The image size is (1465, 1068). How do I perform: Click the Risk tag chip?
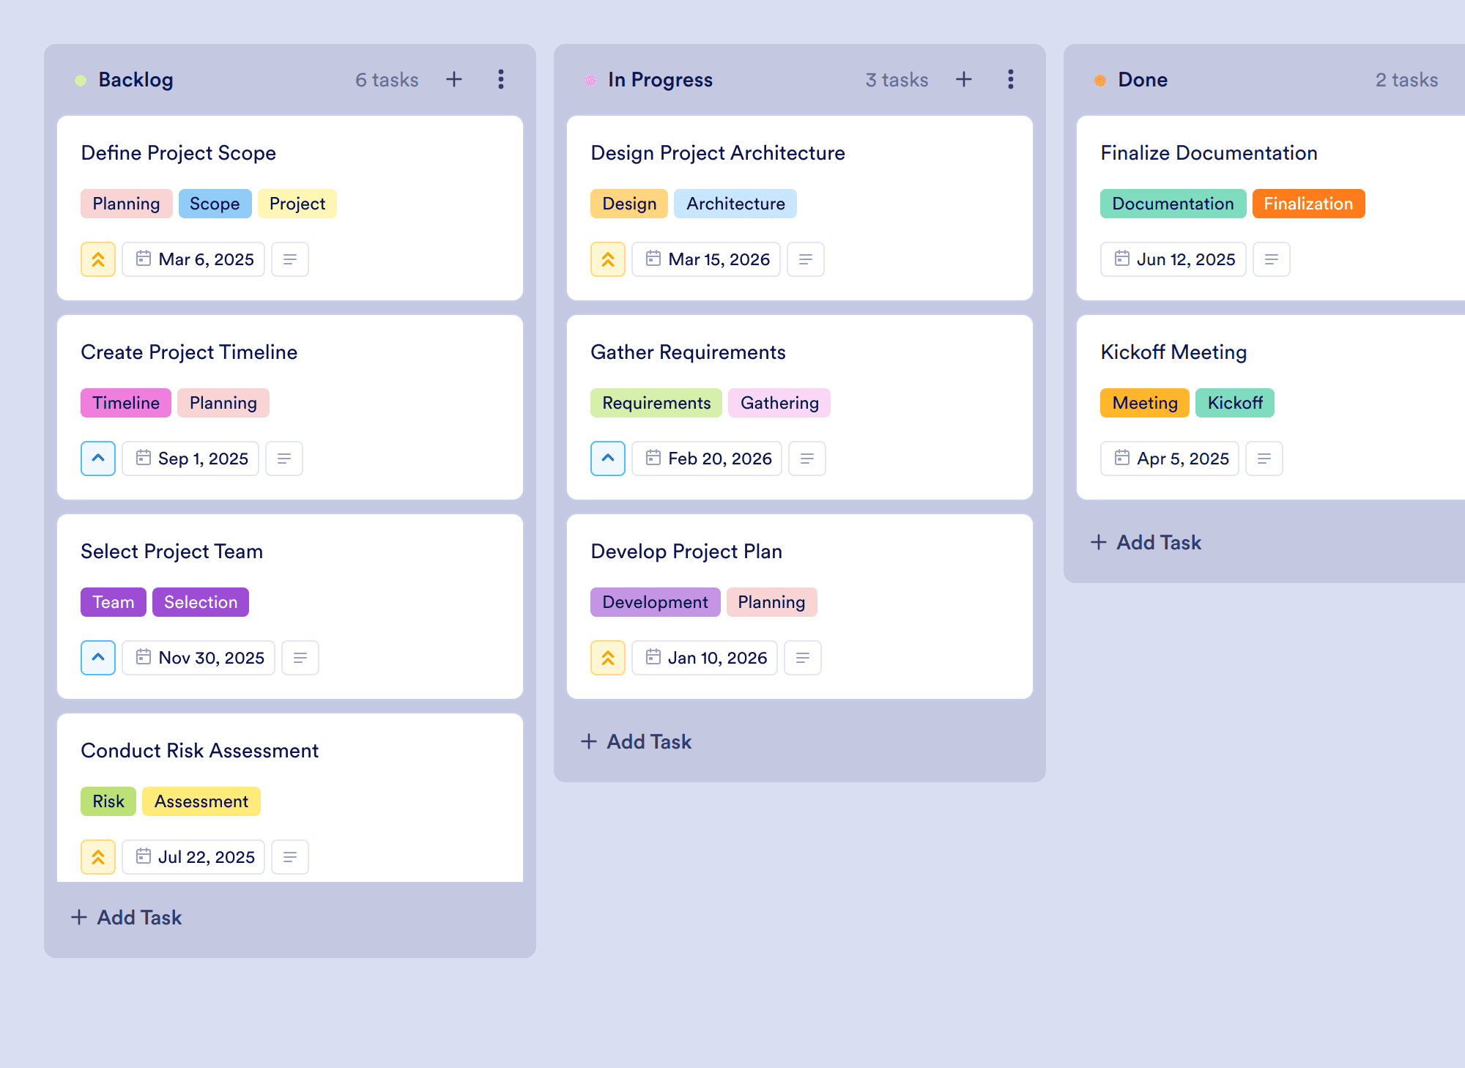(108, 801)
